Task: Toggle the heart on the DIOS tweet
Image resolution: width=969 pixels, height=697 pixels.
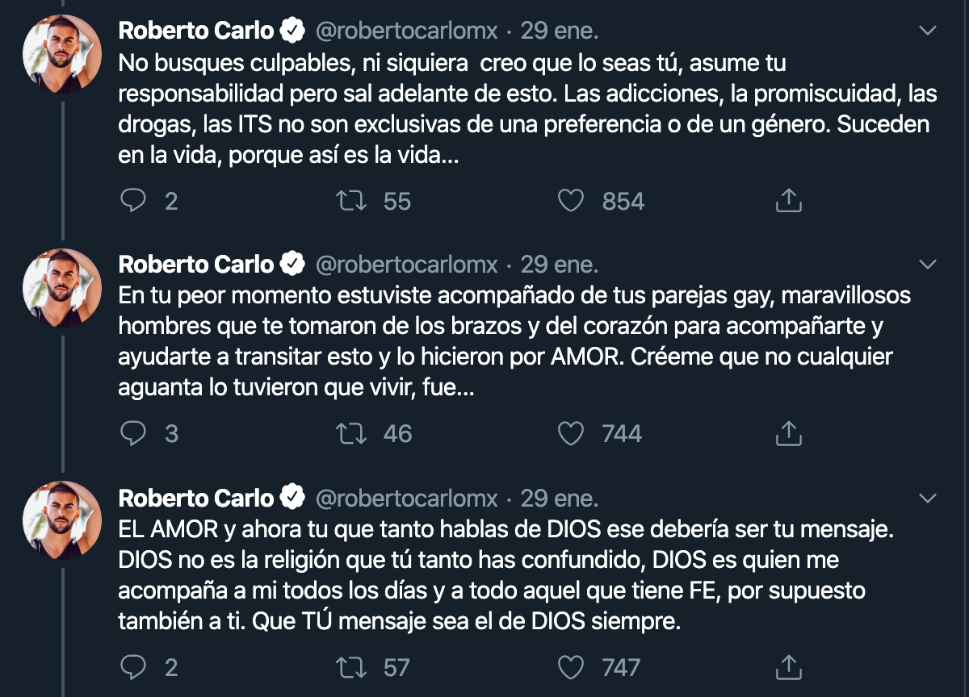Action: [571, 668]
